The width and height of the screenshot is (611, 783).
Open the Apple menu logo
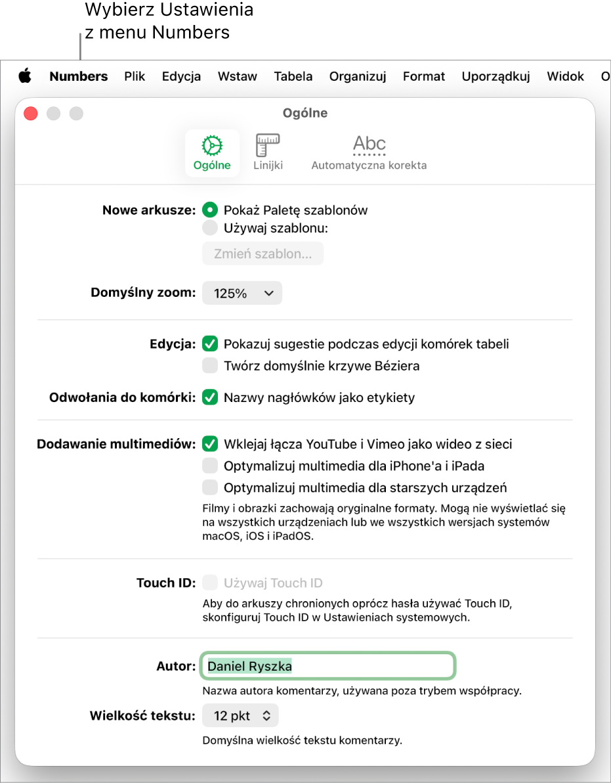point(25,76)
